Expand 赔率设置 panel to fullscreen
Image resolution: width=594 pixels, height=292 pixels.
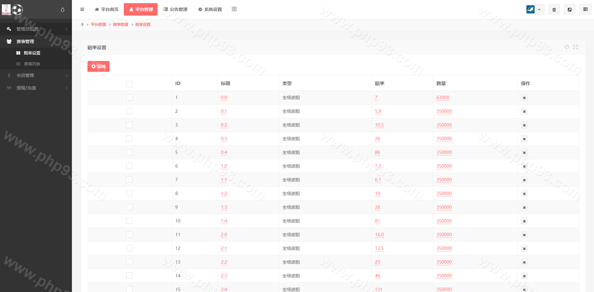point(576,47)
